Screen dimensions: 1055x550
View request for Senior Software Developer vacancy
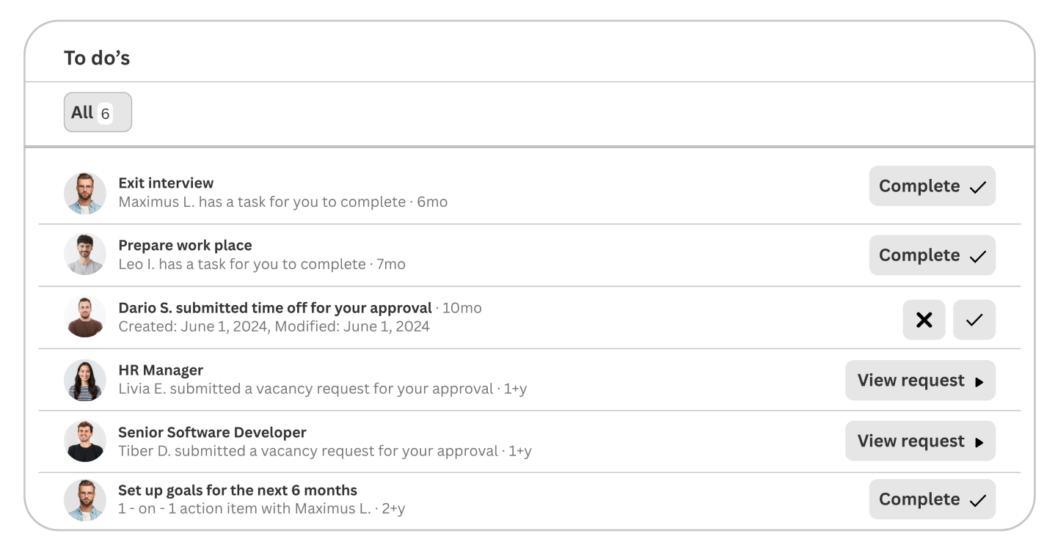click(x=920, y=441)
